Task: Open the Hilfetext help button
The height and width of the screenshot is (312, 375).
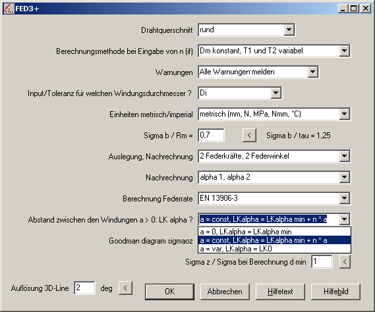Action: [x=280, y=292]
